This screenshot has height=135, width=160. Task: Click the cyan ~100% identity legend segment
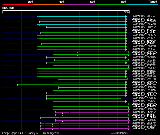pos(142,4)
